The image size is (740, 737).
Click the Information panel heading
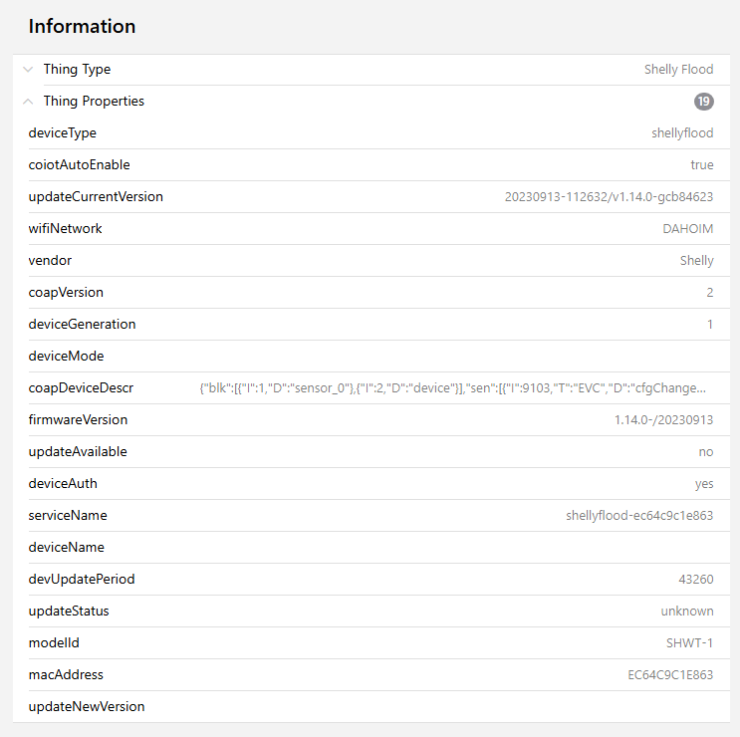82,27
